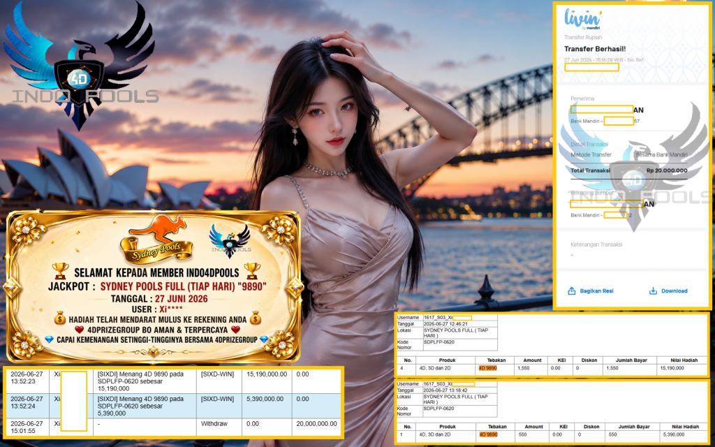Click the trophy icon after INDO4DPOOLS

coord(251,271)
